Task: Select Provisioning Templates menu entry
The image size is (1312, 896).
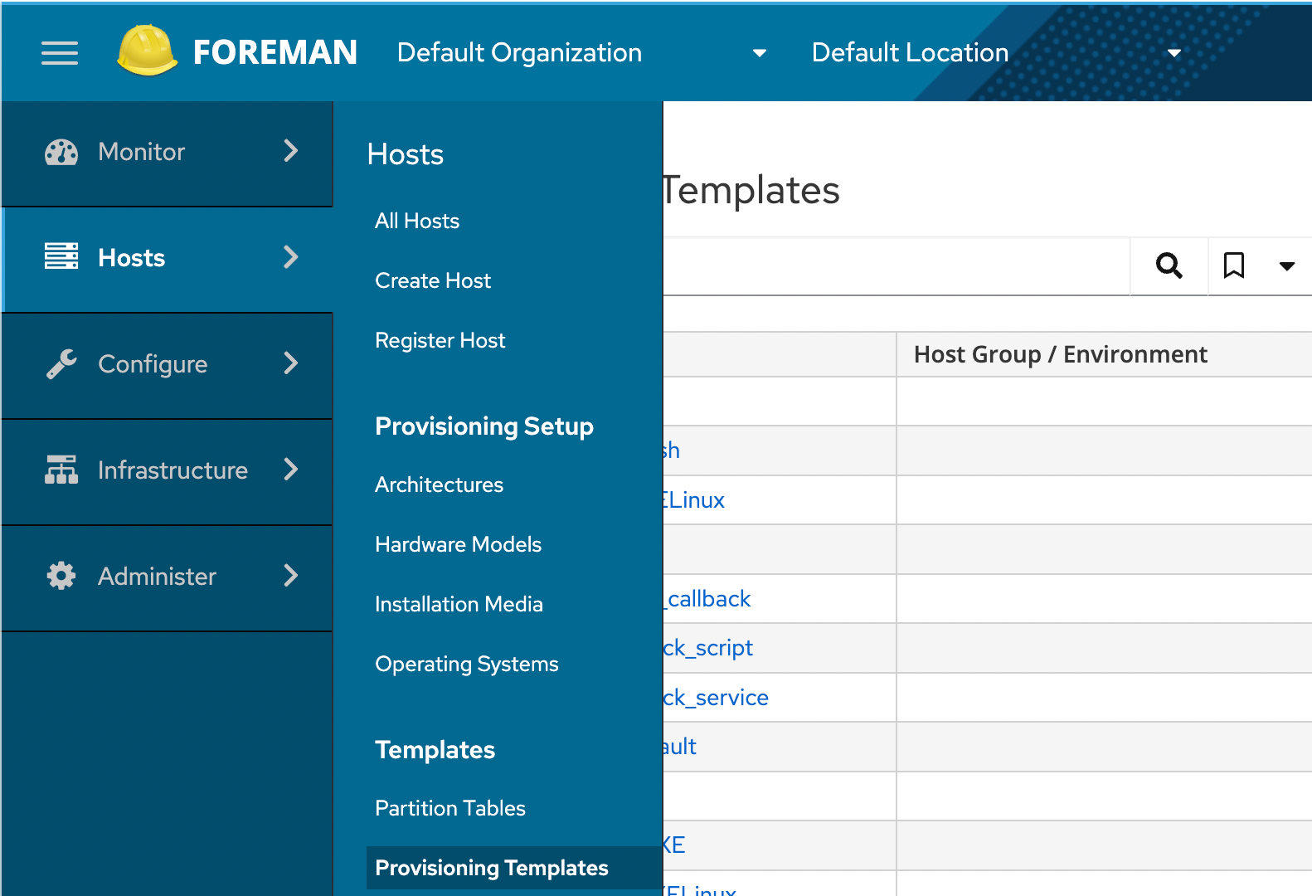Action: coord(514,868)
